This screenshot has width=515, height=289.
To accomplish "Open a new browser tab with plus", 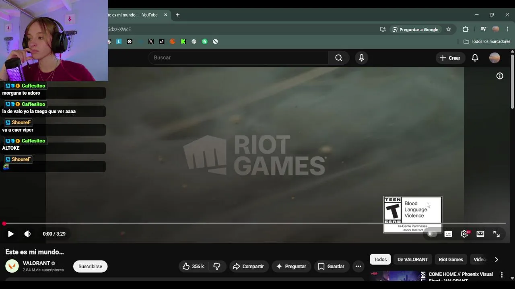I will (178, 15).
